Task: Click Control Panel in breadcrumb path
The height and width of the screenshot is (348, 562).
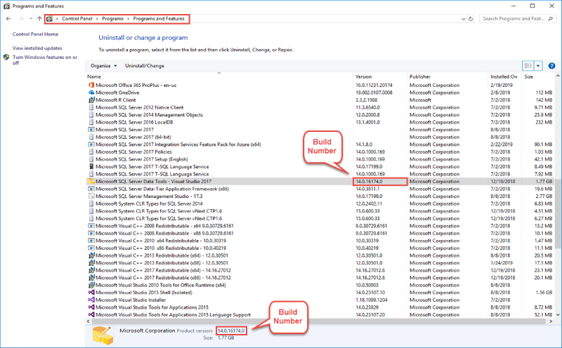Action: (77, 19)
